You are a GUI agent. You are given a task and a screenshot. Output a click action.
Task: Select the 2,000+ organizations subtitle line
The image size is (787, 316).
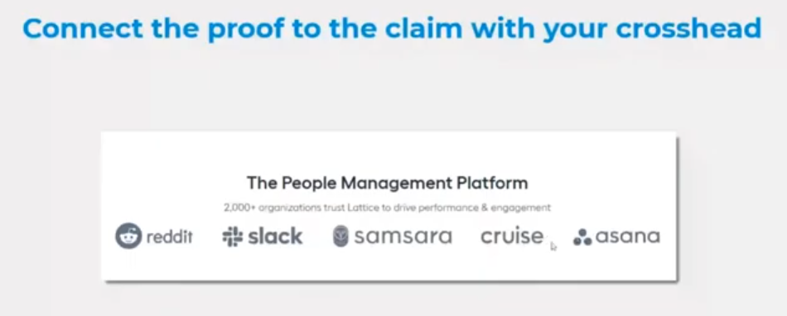387,208
